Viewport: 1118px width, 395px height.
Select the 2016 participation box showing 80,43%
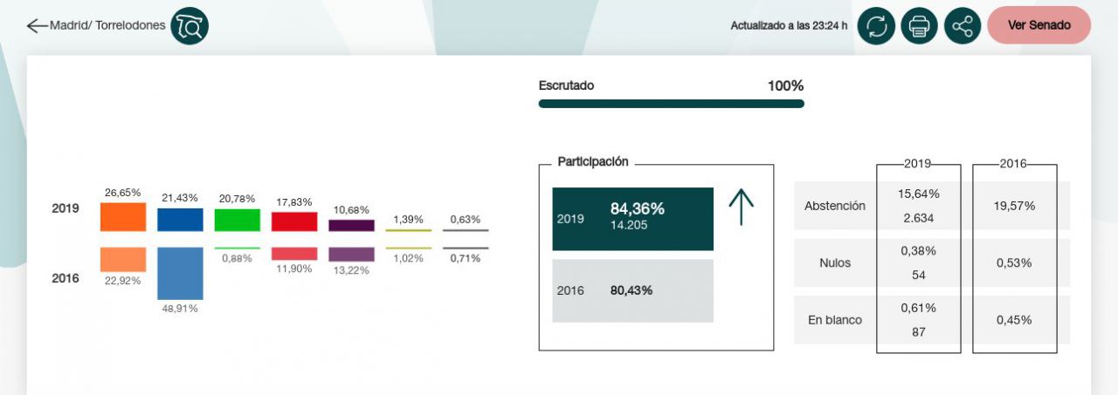point(633,290)
